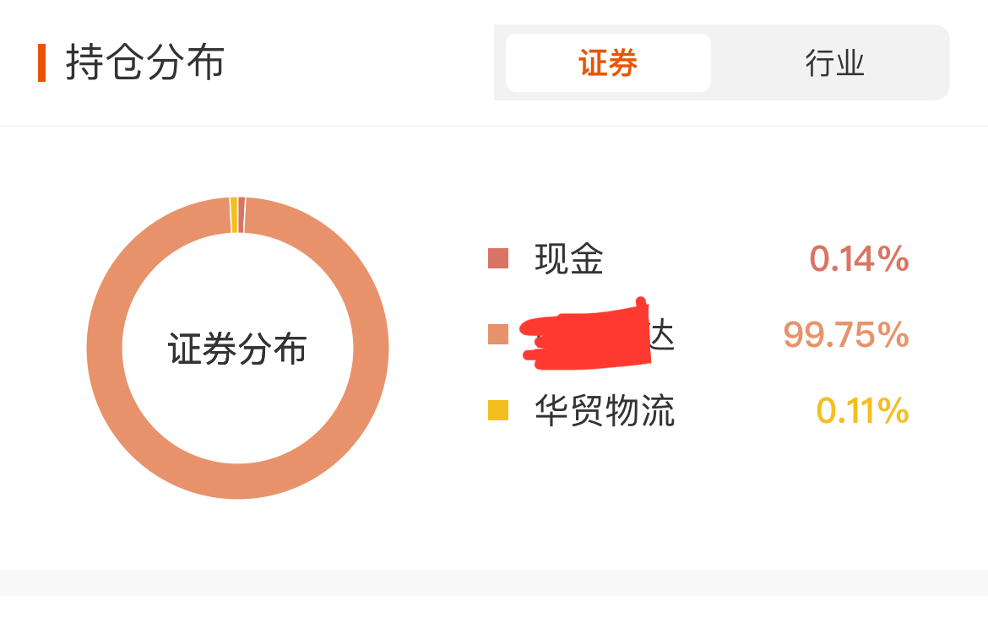Click the 0.11% 华贸物流 percentage
This screenshot has height=617, width=988.
click(862, 410)
